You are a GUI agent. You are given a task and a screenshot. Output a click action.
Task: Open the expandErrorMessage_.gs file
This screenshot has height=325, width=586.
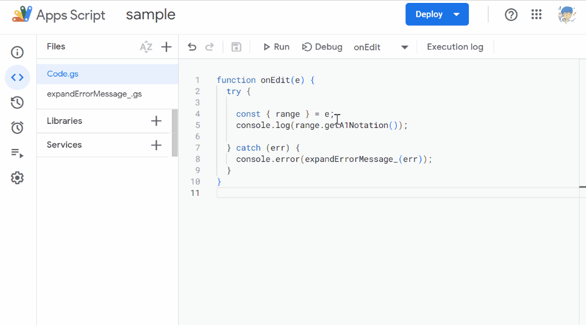[x=94, y=94]
